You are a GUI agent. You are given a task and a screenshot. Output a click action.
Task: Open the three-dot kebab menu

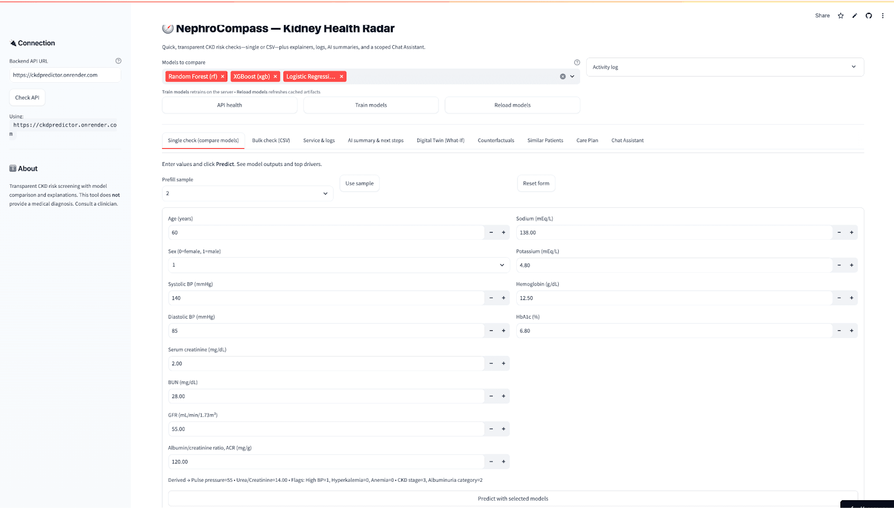coord(883,16)
